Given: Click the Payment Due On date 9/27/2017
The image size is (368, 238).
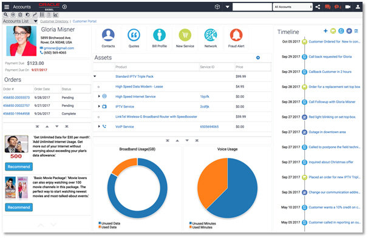Looking at the screenshot, I should [39, 70].
